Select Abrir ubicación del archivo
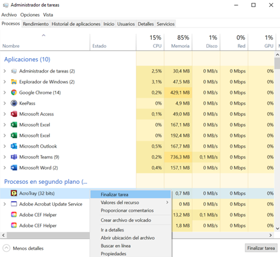The width and height of the screenshot is (280, 257). [x=130, y=238]
